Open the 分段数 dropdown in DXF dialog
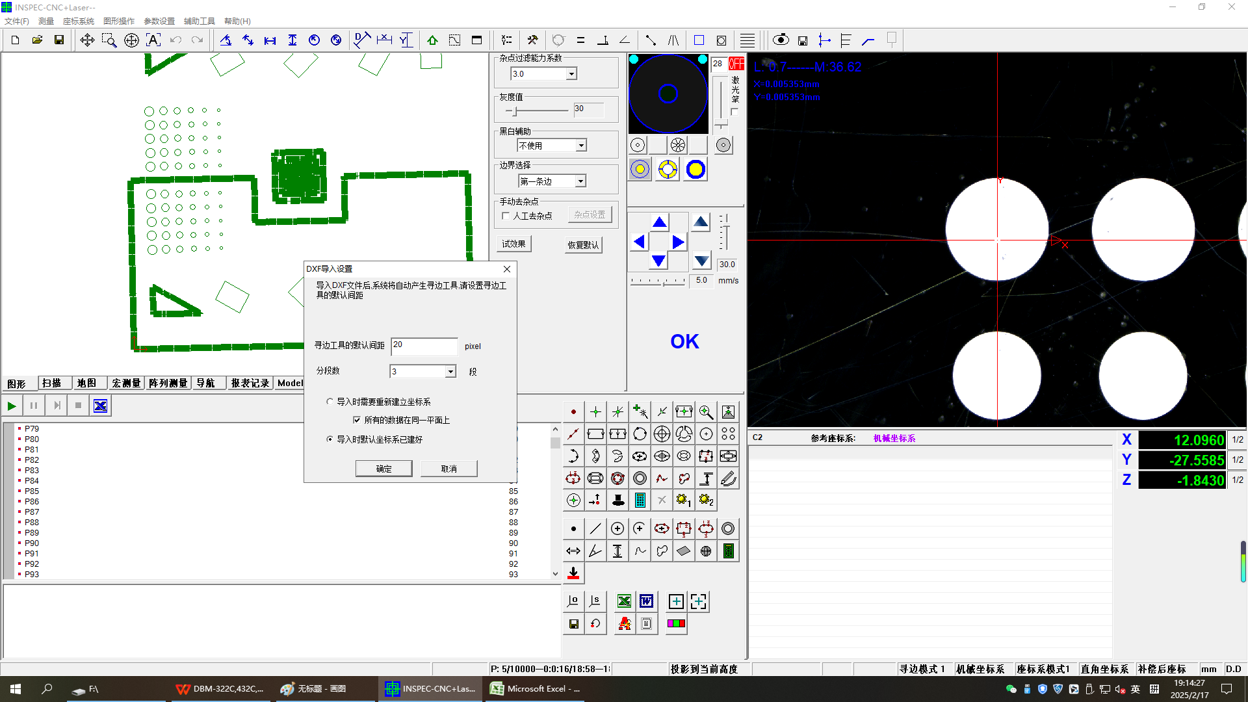This screenshot has height=702, width=1248. coord(450,372)
